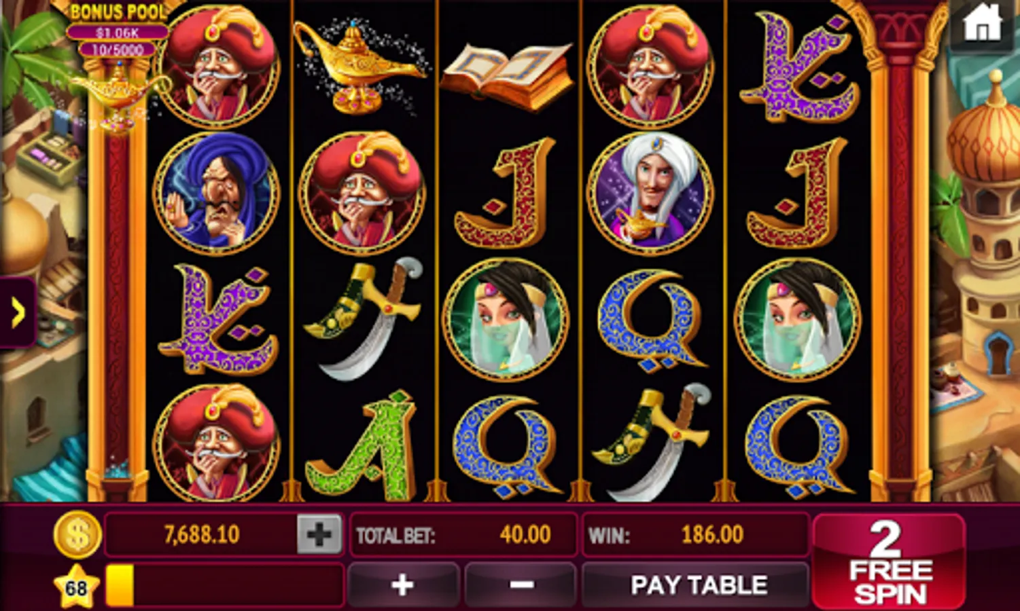Click the dagger symbol on reel two

coord(362,318)
